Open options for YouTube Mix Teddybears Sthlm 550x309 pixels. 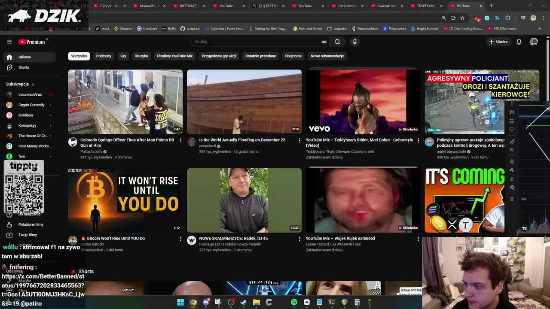point(418,140)
